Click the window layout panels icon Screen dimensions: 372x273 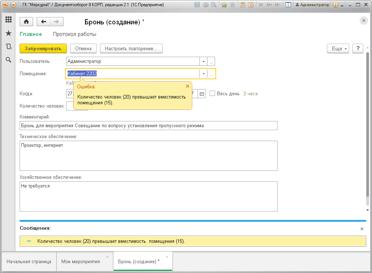pyautogui.click(x=288, y=5)
